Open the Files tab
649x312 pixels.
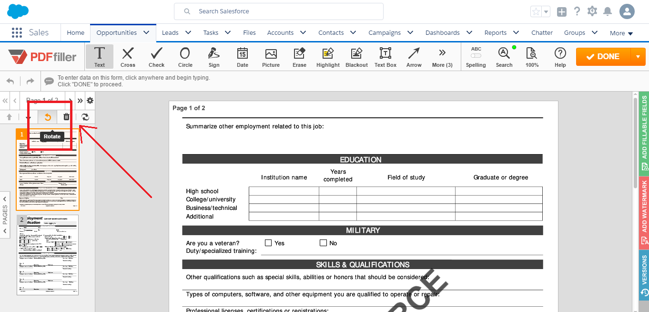(249, 32)
